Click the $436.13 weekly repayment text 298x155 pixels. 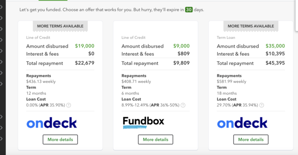tap(41, 81)
